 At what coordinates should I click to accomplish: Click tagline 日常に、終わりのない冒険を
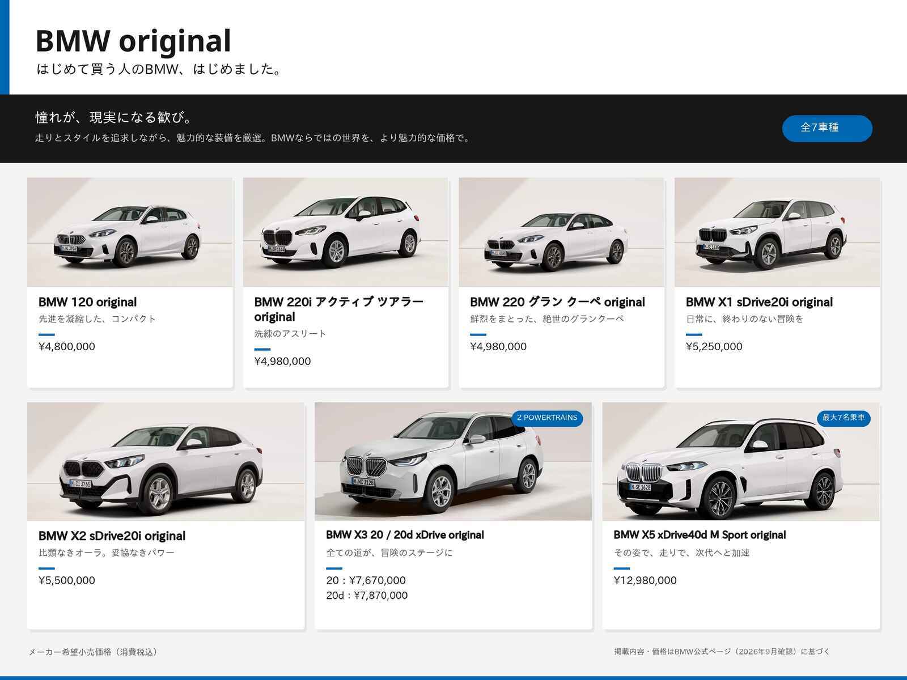point(745,319)
